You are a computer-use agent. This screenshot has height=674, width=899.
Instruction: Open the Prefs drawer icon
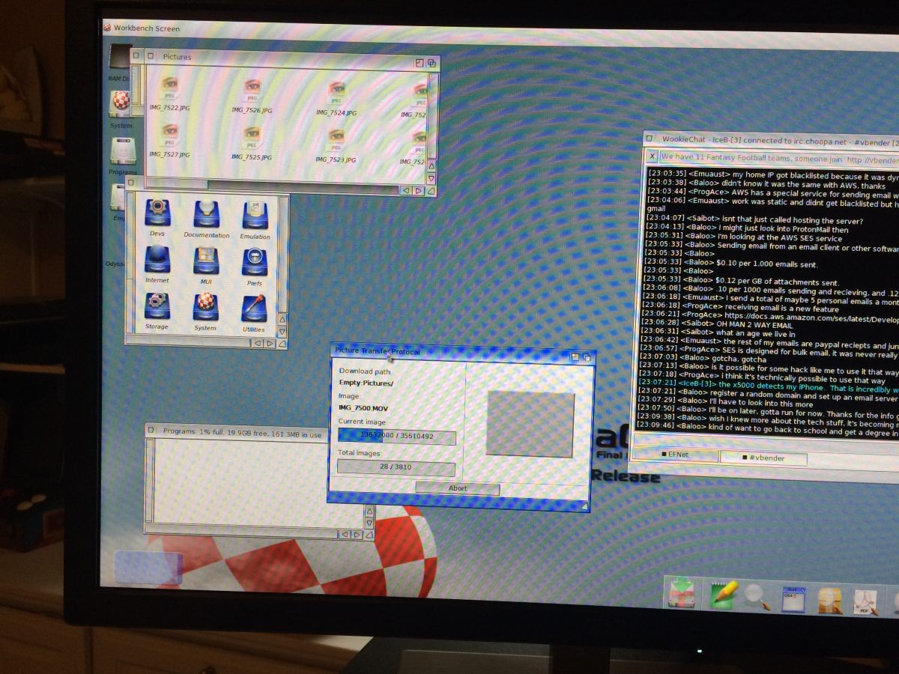point(255,267)
